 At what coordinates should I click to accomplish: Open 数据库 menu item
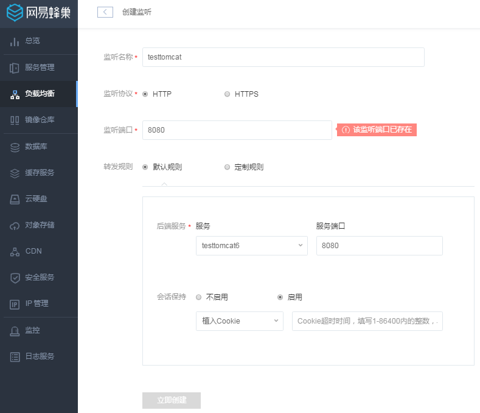pyautogui.click(x=39, y=147)
